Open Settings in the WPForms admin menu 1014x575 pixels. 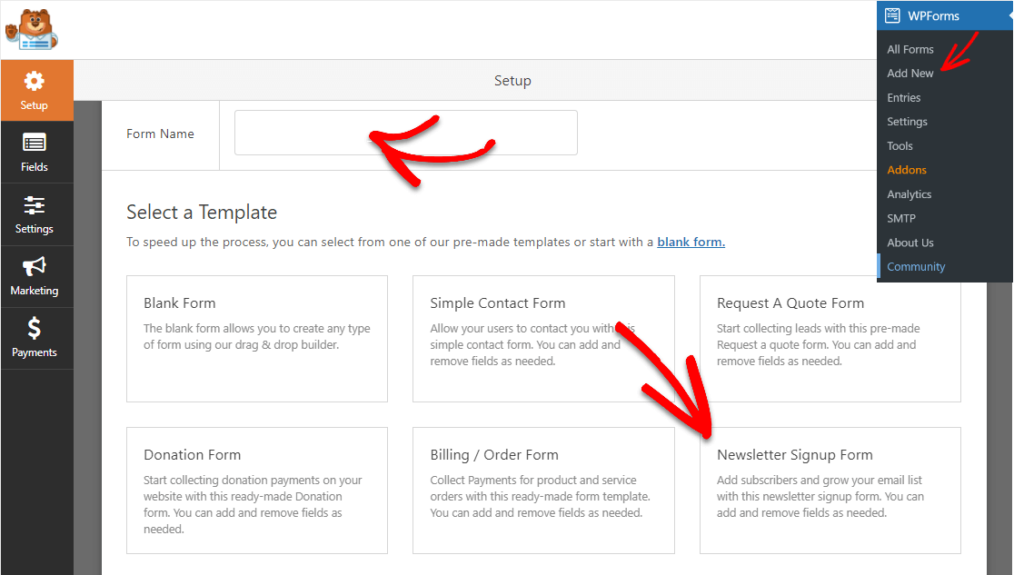pyautogui.click(x=907, y=122)
